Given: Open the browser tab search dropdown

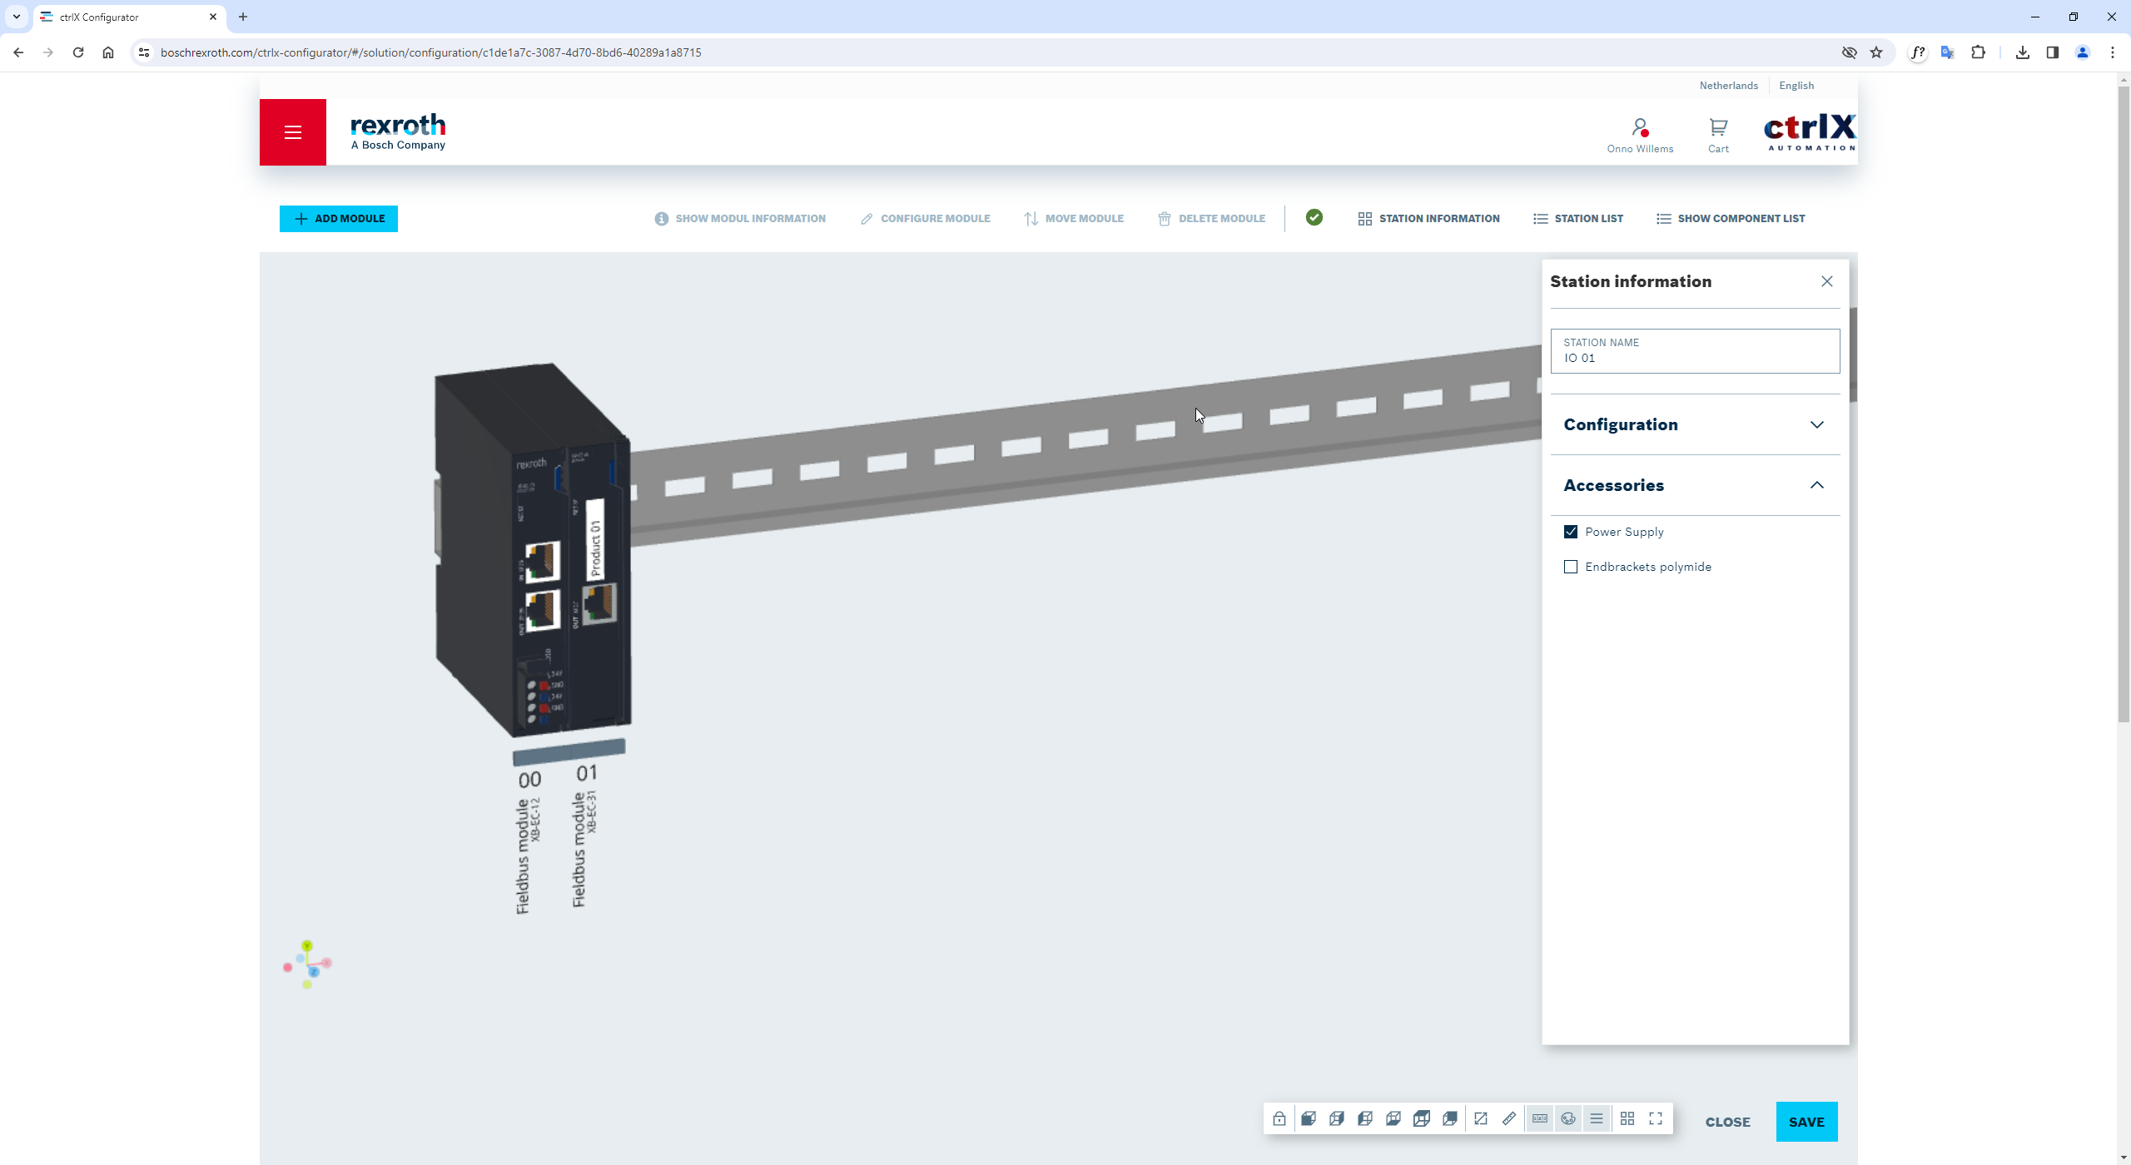Looking at the screenshot, I should (x=16, y=17).
